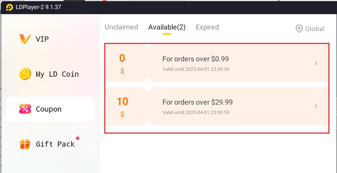Click the LD Coin lightning icon
The width and height of the screenshot is (337, 173).
25,74
